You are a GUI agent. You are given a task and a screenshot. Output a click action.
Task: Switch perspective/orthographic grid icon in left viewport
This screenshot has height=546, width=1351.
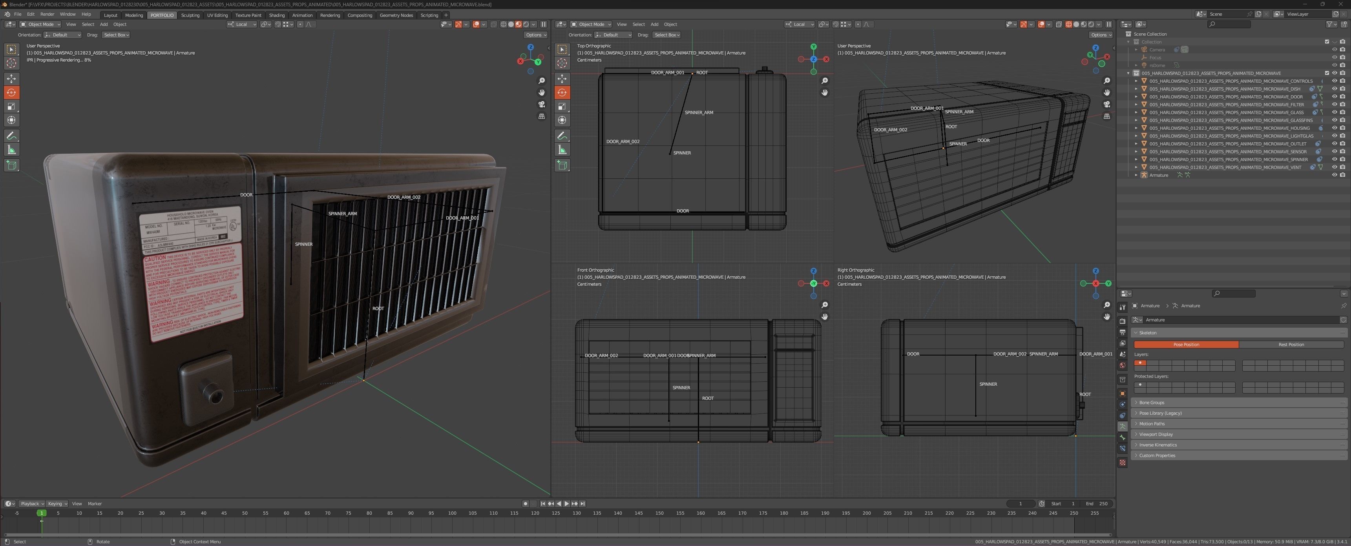(541, 116)
